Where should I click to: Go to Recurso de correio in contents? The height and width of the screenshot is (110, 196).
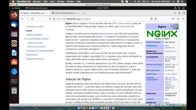pos(36,47)
